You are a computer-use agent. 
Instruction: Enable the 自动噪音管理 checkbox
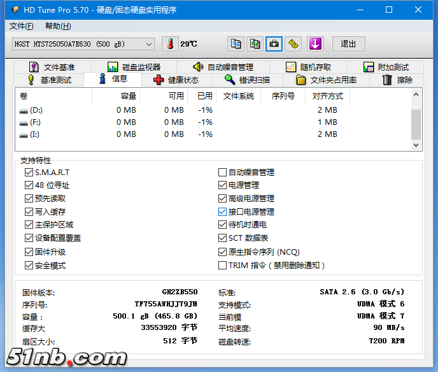click(x=222, y=173)
